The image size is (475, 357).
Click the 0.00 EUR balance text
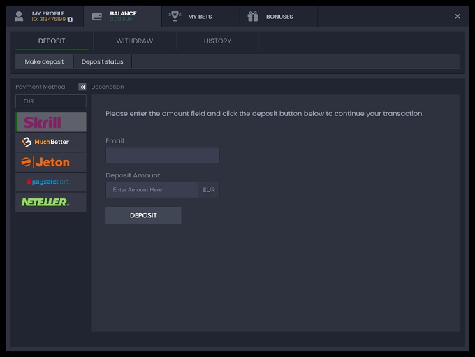coord(121,20)
